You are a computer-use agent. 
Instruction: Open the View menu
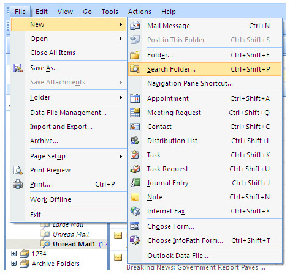click(65, 12)
